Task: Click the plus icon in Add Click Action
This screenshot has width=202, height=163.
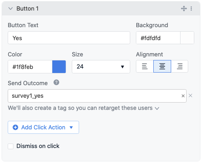Action: click(x=15, y=127)
